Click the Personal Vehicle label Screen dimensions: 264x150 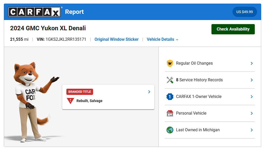coord(191,113)
